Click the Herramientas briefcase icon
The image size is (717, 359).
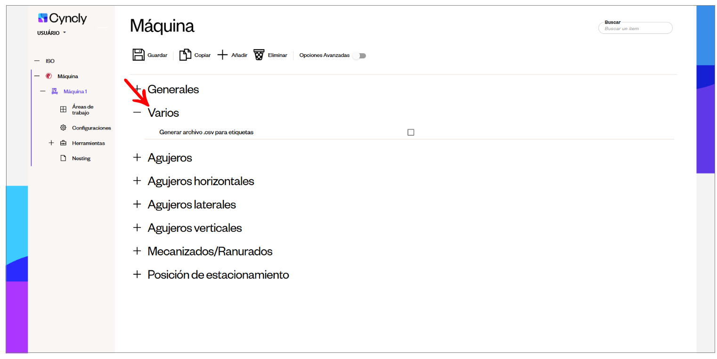(x=63, y=143)
